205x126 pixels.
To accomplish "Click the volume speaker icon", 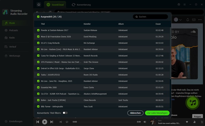I will [145, 122].
